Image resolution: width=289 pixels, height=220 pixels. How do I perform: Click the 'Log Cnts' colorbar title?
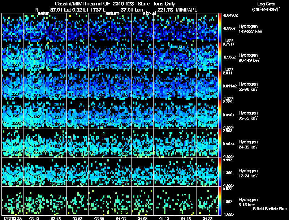pos(266,4)
